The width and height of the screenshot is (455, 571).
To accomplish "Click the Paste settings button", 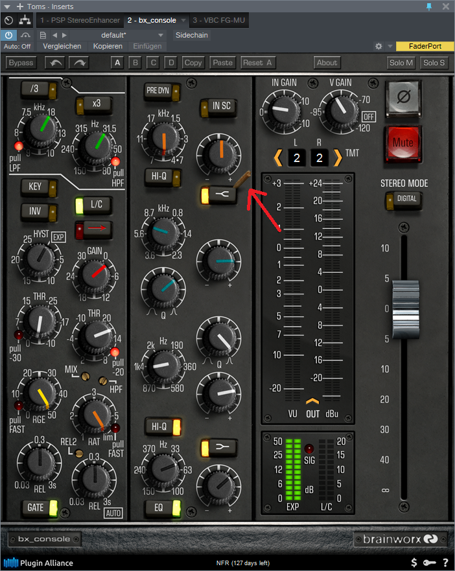I will tap(222, 63).
